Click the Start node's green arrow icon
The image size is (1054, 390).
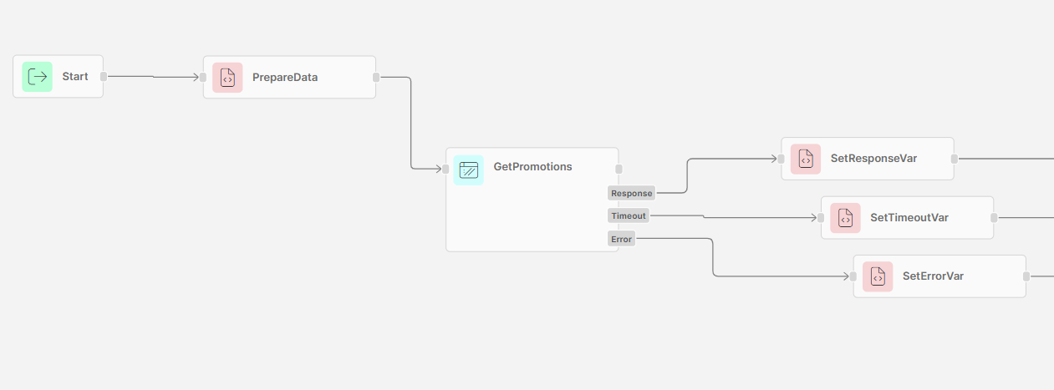point(38,77)
